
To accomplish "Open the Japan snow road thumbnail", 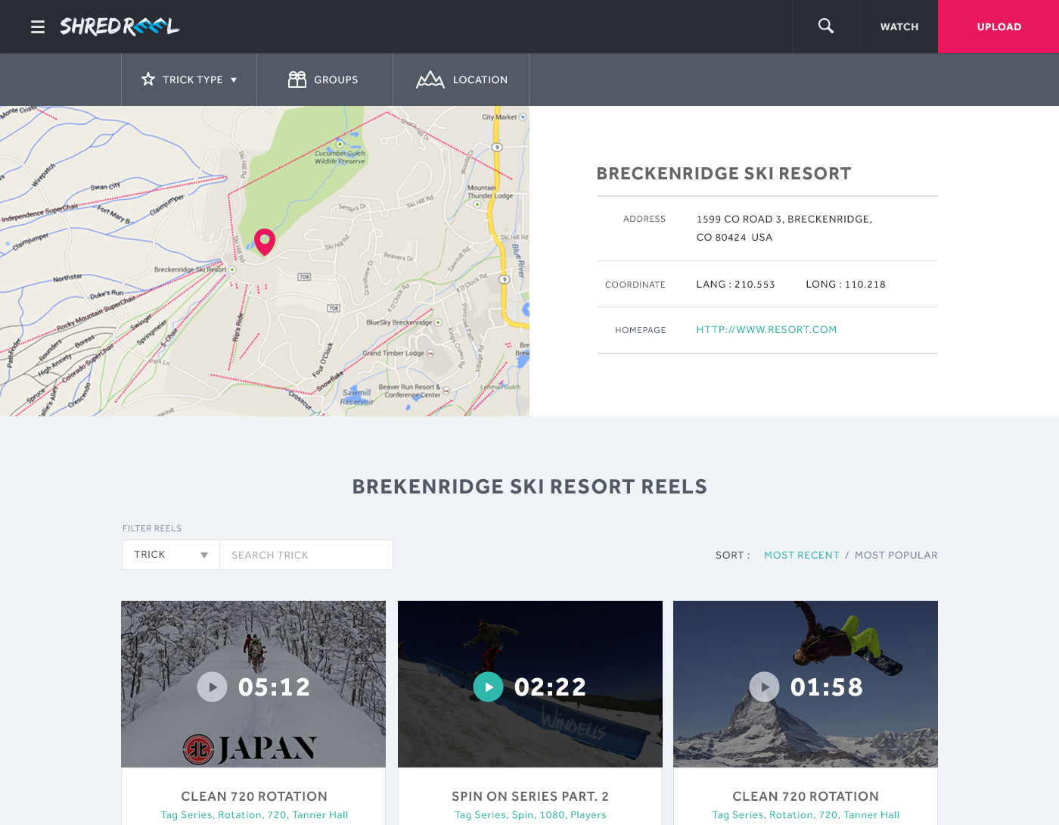I will click(253, 684).
